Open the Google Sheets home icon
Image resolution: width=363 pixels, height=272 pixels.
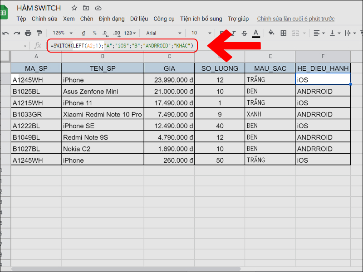pyautogui.click(x=4, y=12)
